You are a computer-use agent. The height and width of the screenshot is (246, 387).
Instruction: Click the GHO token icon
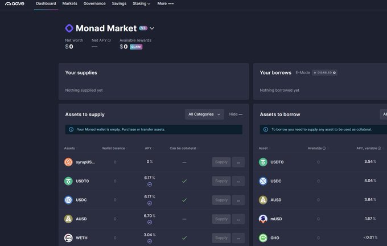coord(263,238)
